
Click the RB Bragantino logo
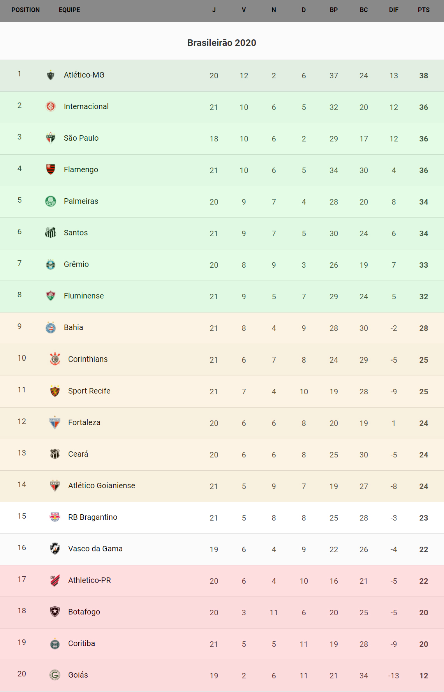coord(55,517)
